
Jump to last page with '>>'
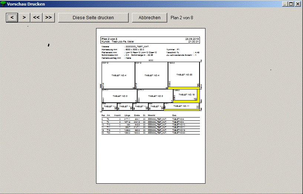point(48,17)
